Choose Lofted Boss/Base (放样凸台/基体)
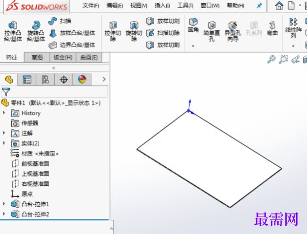 [72, 33]
